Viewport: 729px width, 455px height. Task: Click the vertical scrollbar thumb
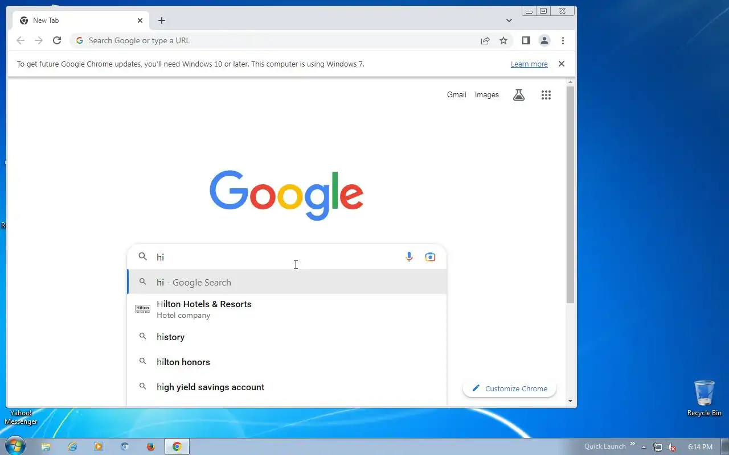click(571, 195)
